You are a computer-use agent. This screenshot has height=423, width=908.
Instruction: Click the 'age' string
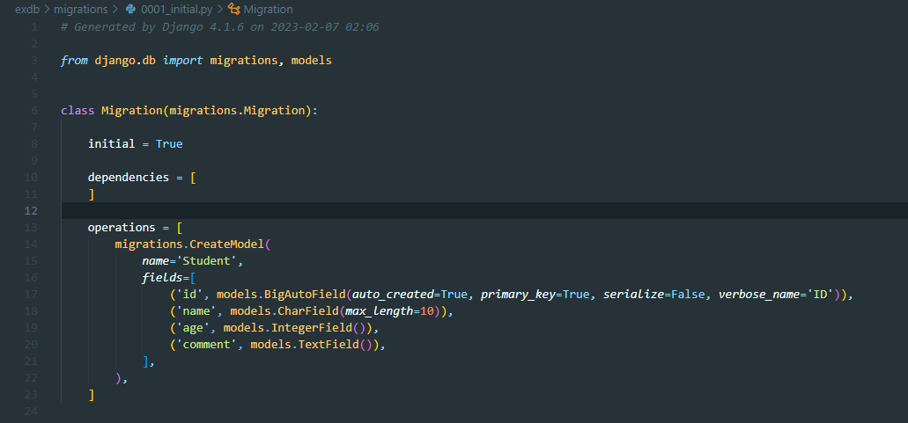[x=193, y=328]
